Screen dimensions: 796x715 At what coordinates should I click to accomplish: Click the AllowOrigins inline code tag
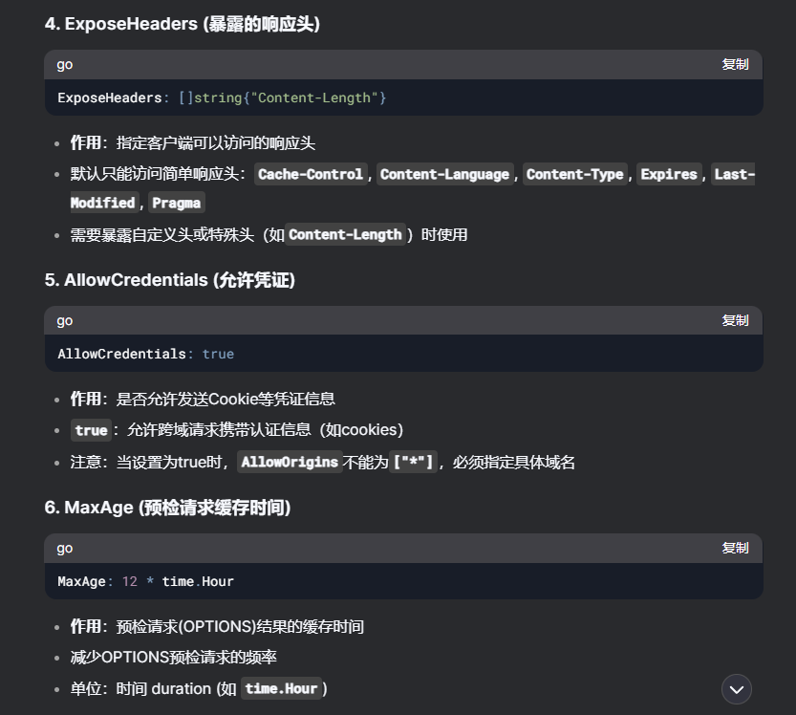(290, 462)
